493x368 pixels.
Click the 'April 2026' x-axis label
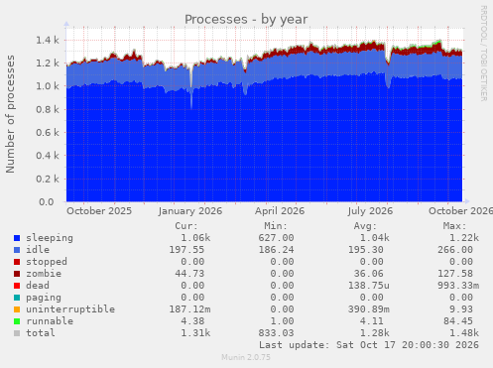coord(280,211)
